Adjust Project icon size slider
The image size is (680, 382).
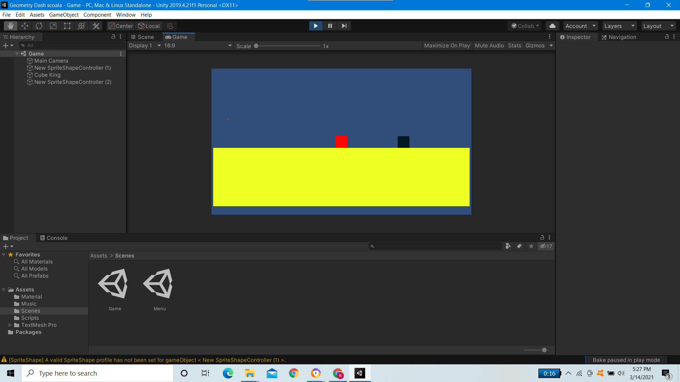(x=536, y=350)
